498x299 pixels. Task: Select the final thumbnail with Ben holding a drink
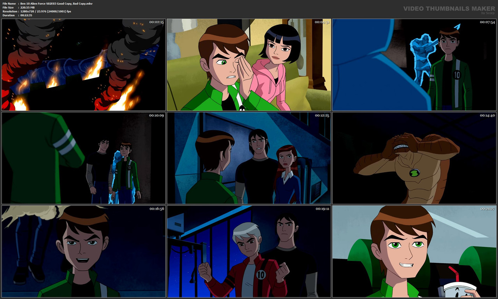click(414, 251)
